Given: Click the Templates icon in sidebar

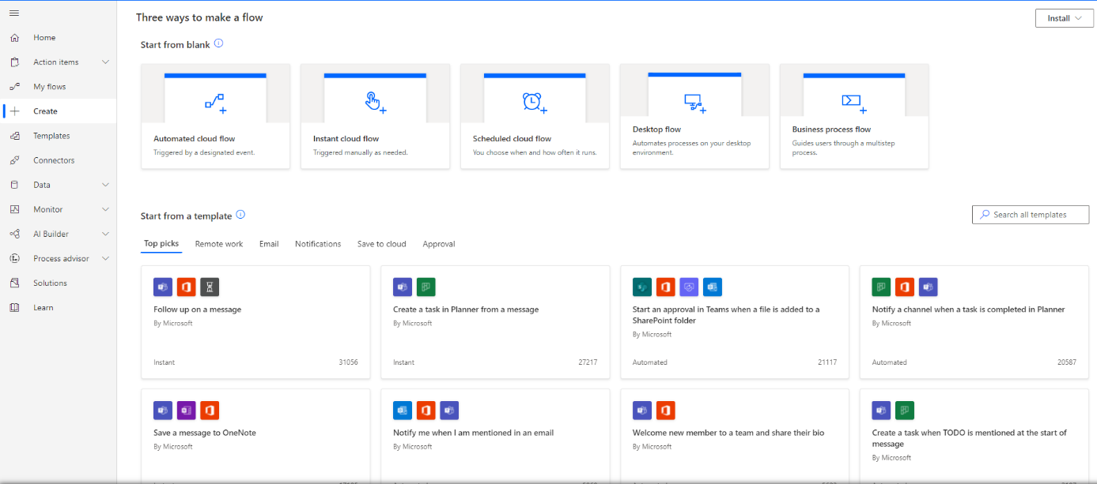Looking at the screenshot, I should point(14,136).
